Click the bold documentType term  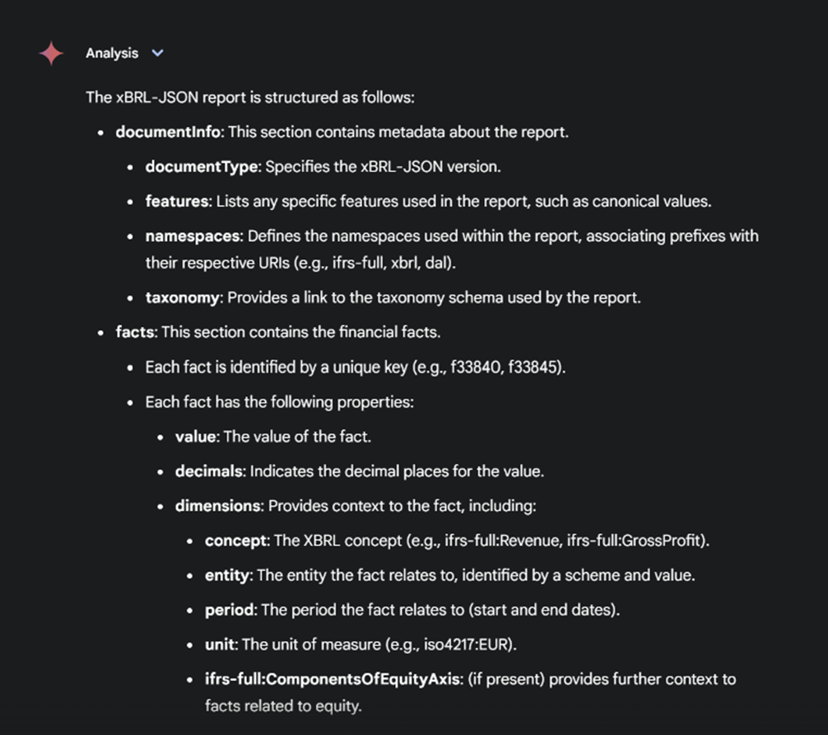coord(202,166)
